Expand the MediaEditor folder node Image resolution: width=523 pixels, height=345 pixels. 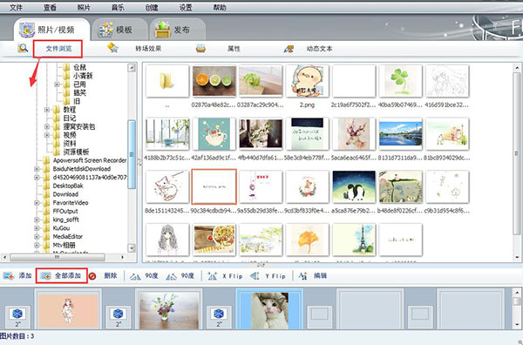[x=37, y=237]
